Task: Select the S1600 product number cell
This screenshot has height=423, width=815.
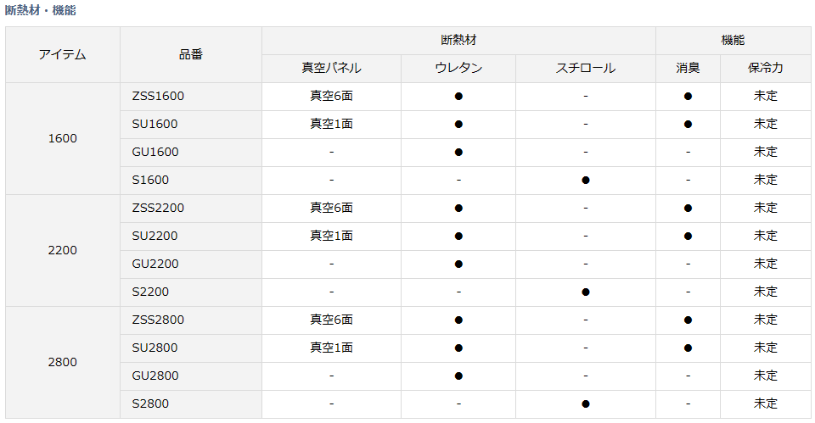Action: (150, 180)
